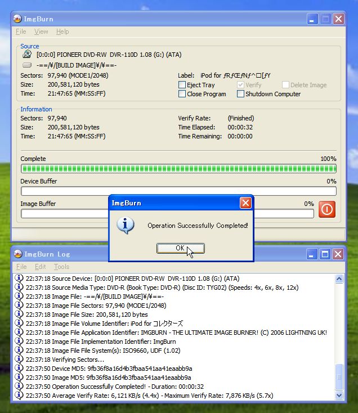Click info icon of Verifying Sectors entry
The image size is (358, 413).
point(19,360)
